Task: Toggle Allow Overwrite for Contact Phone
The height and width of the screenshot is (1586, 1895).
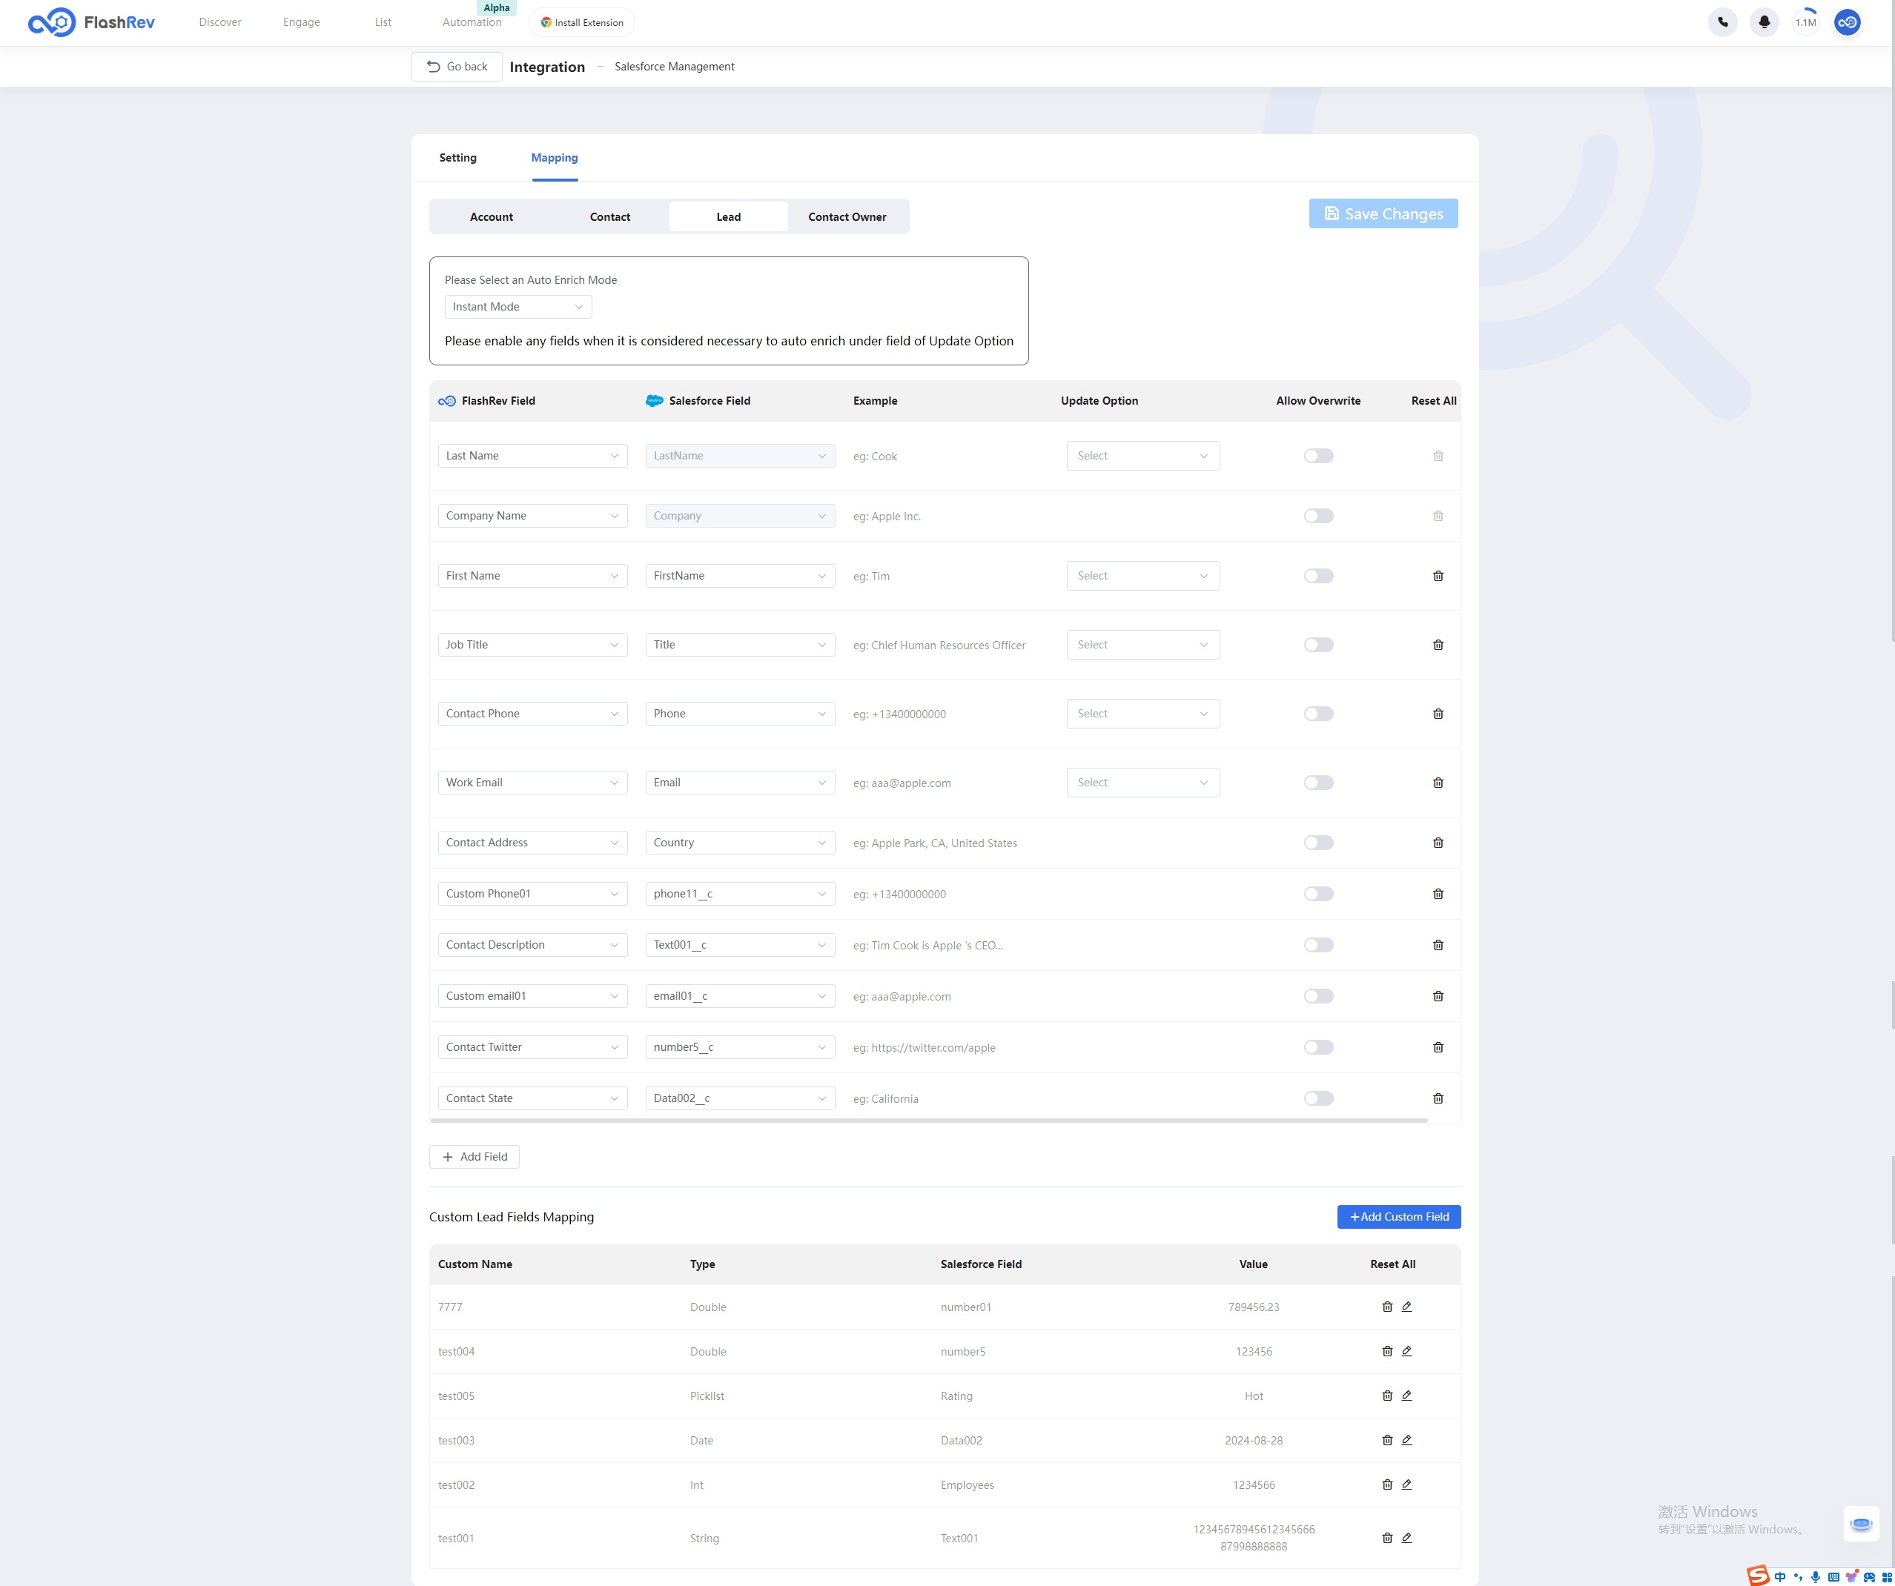Action: click(1318, 714)
